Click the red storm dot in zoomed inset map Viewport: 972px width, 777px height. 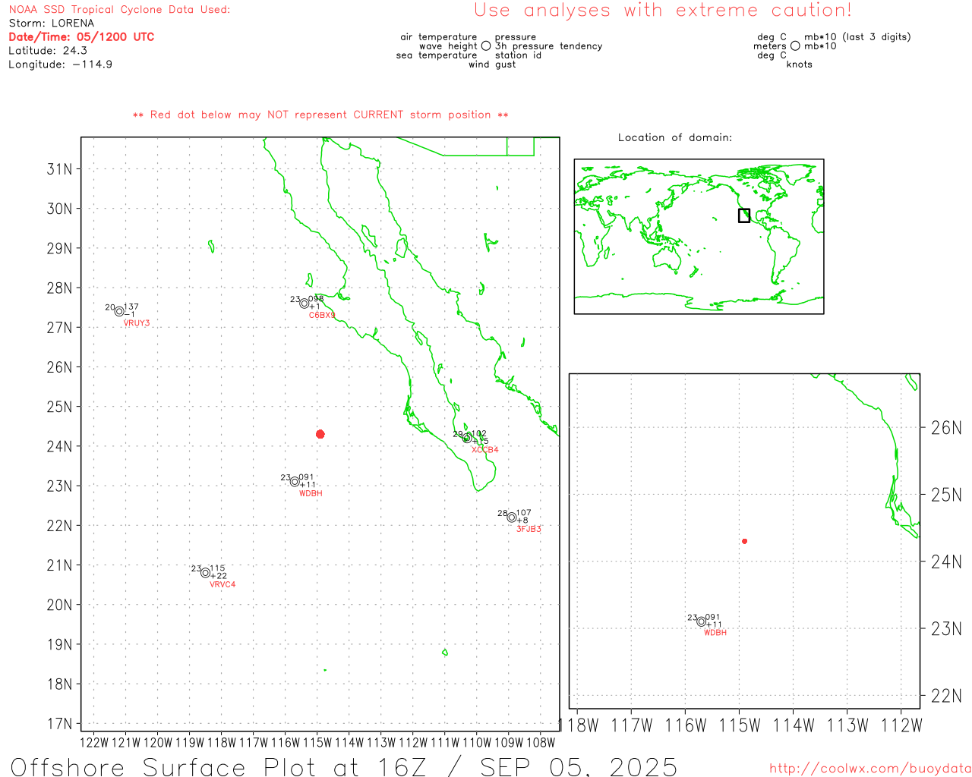pyautogui.click(x=745, y=541)
